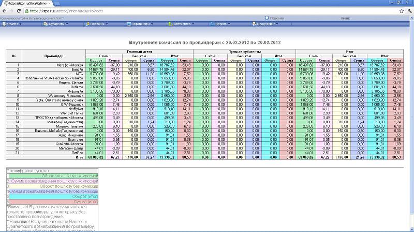This screenshot has height=232, width=414.
Task: Click the Процессинг menu icon
Action: click(x=254, y=24)
